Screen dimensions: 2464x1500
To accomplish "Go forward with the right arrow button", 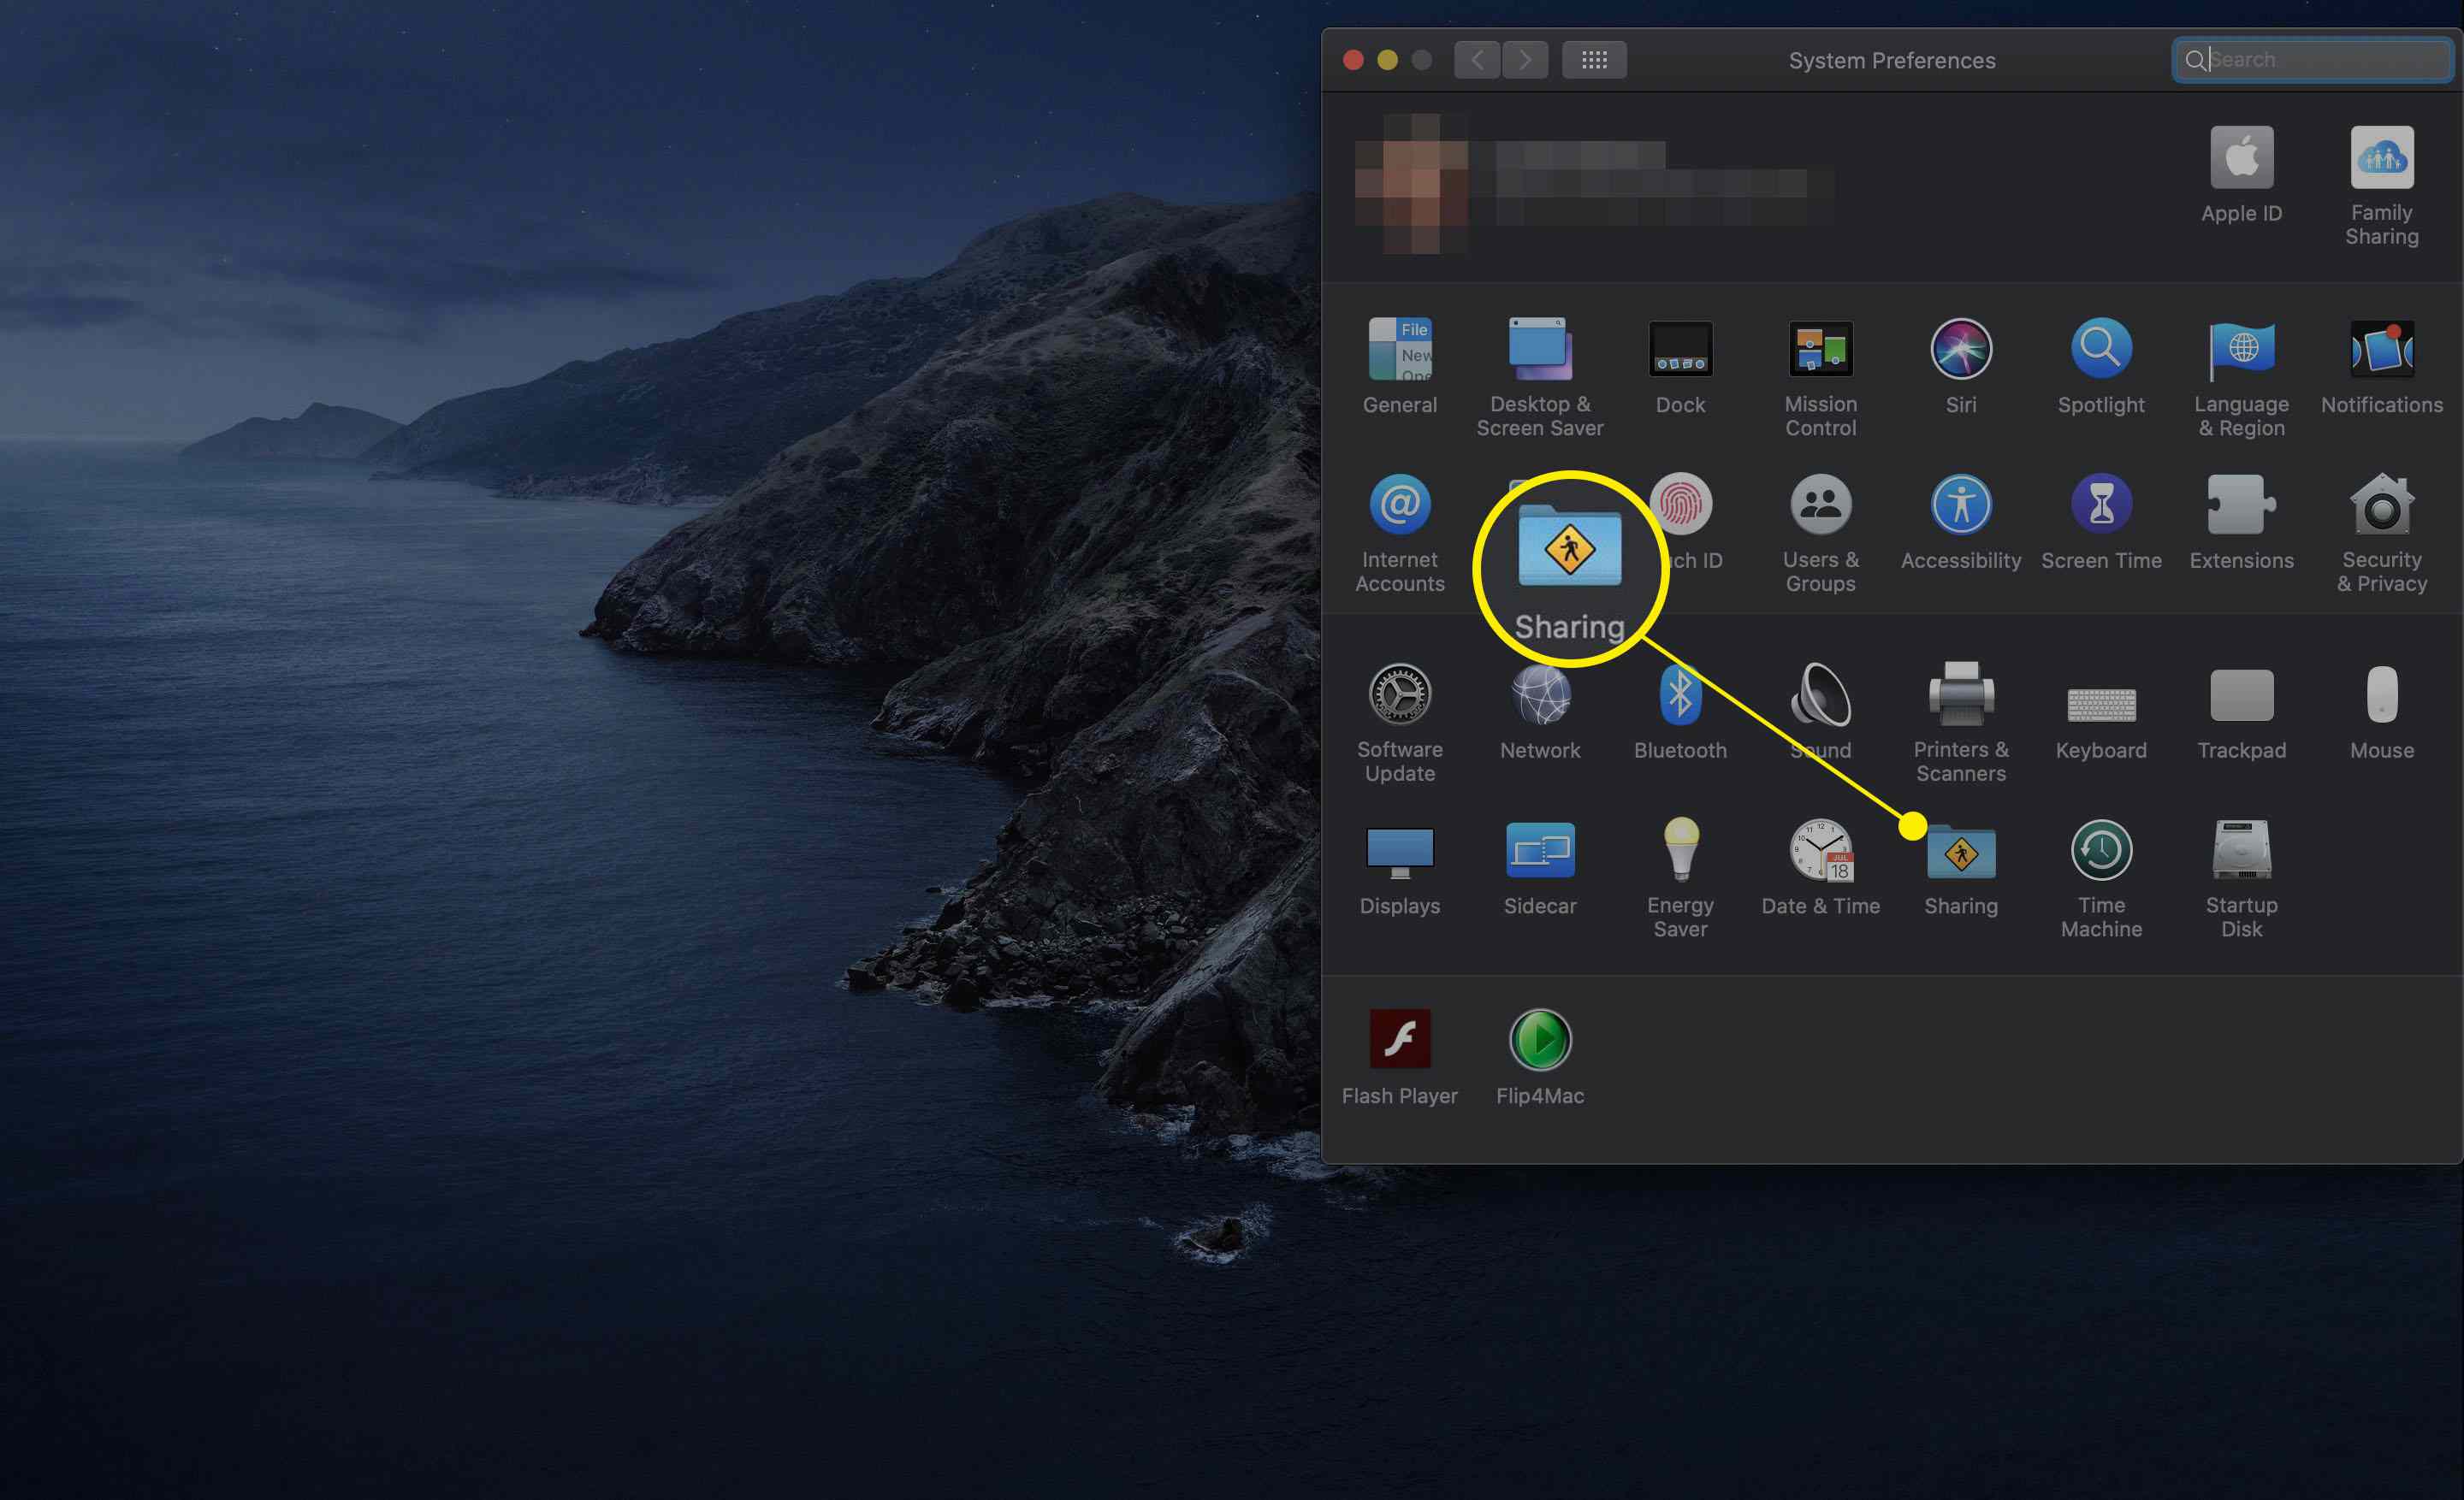I will (x=1525, y=60).
